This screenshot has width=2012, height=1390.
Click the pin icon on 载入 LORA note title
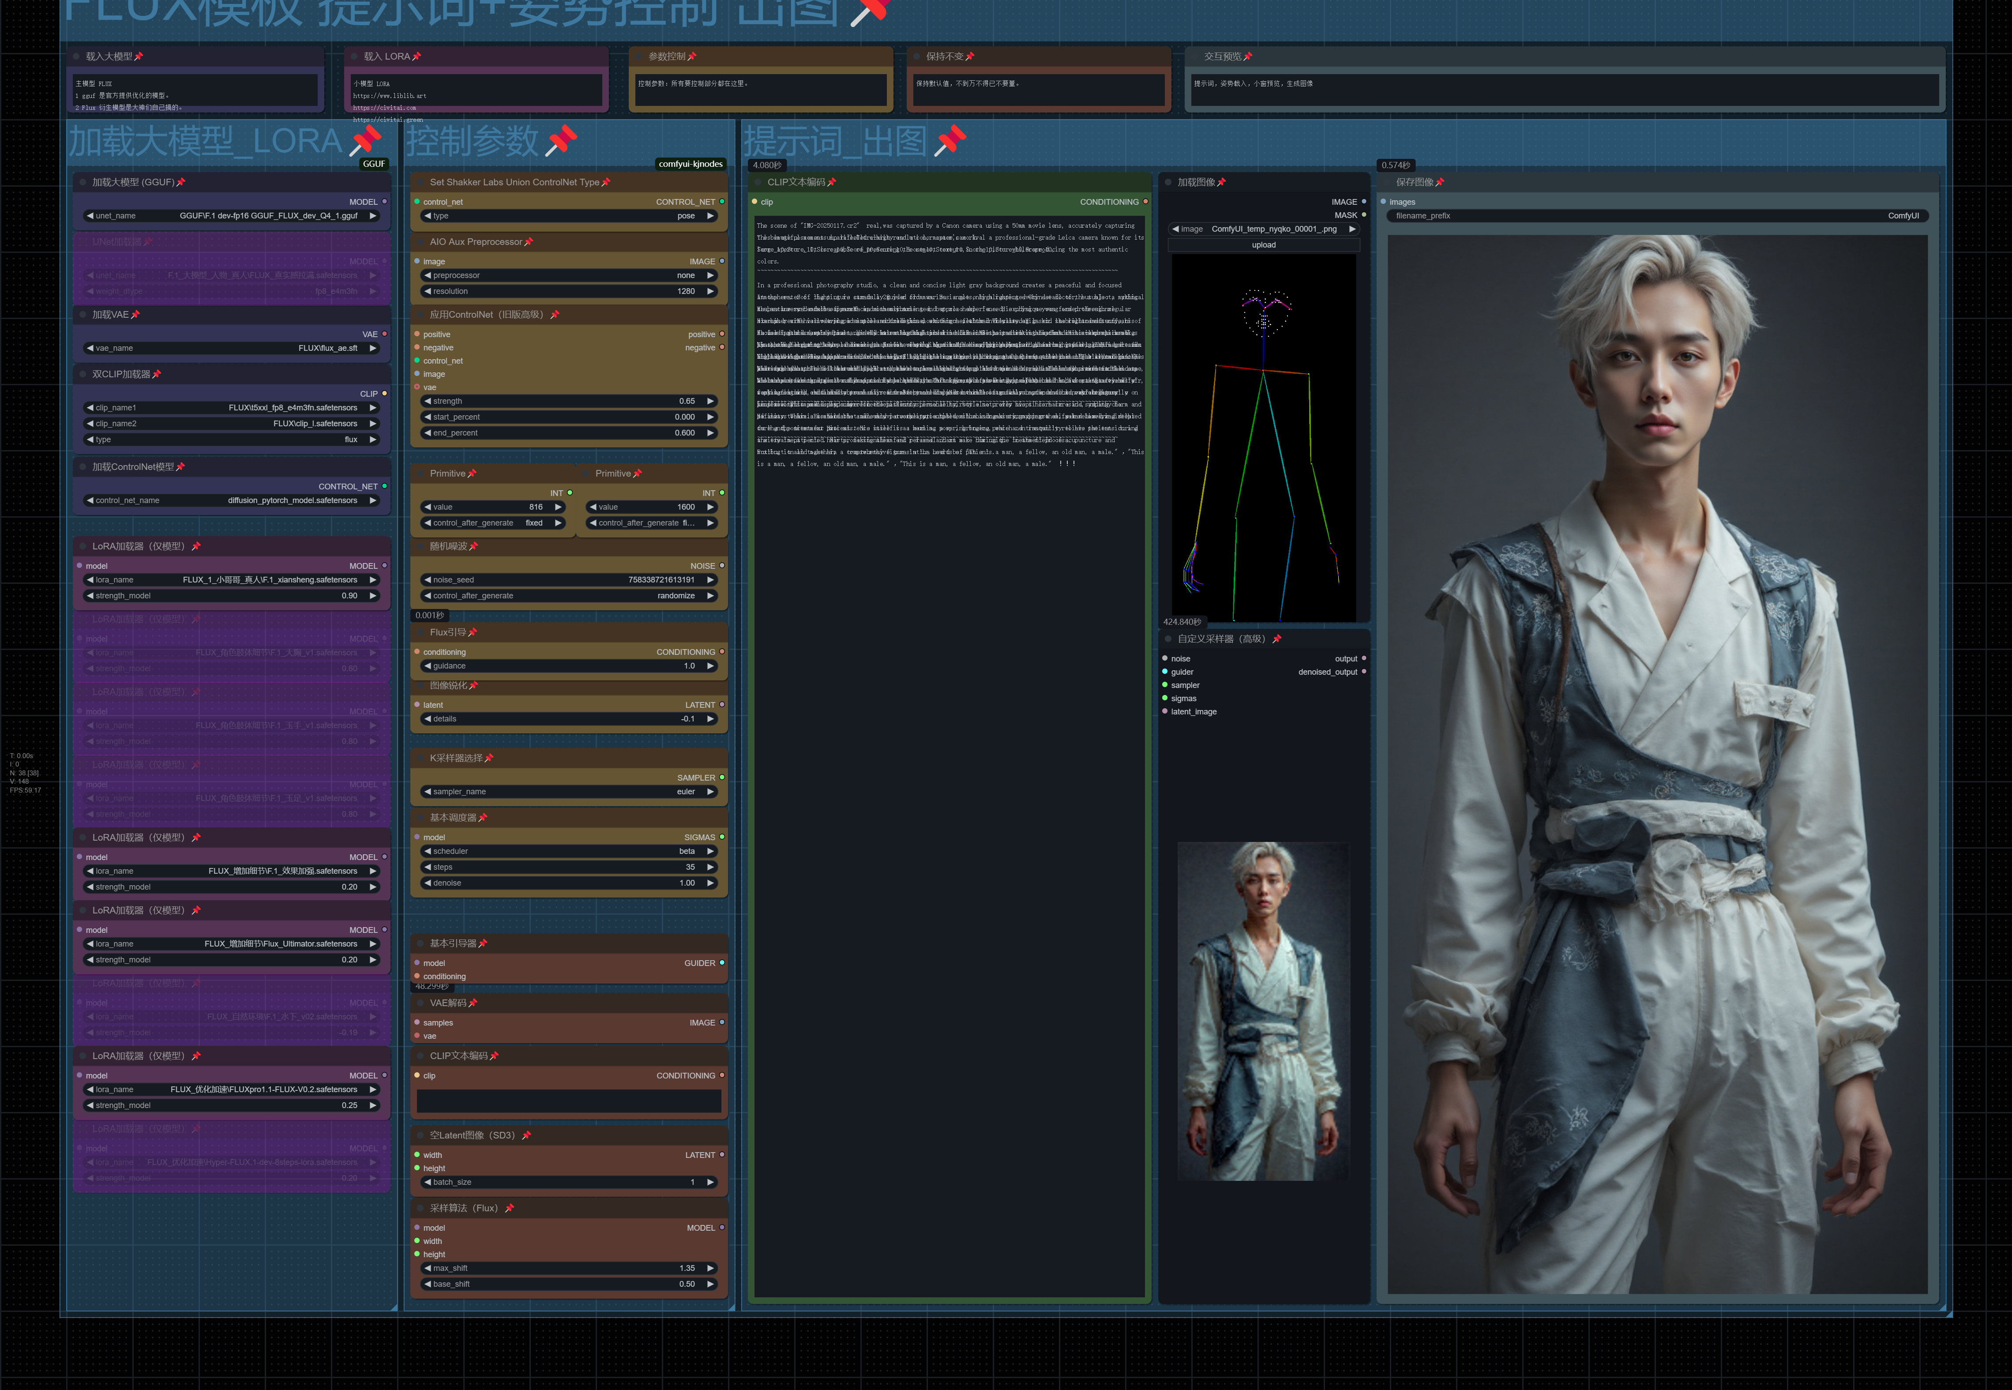coord(416,56)
